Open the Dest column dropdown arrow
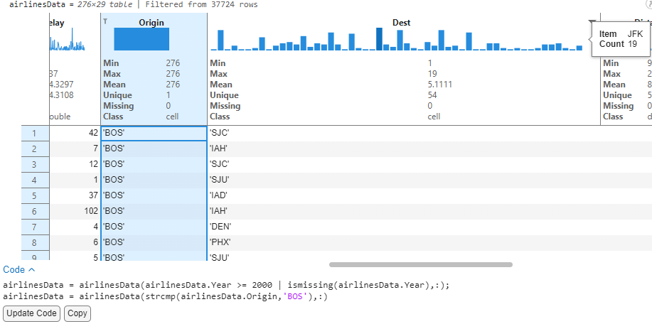The height and width of the screenshot is (324, 652). 592,23
